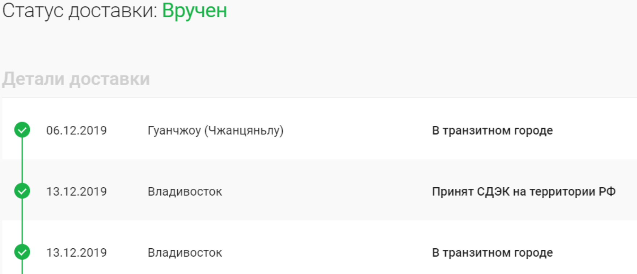Click the "Статус доставки:" label
The width and height of the screenshot is (637, 274).
point(80,10)
